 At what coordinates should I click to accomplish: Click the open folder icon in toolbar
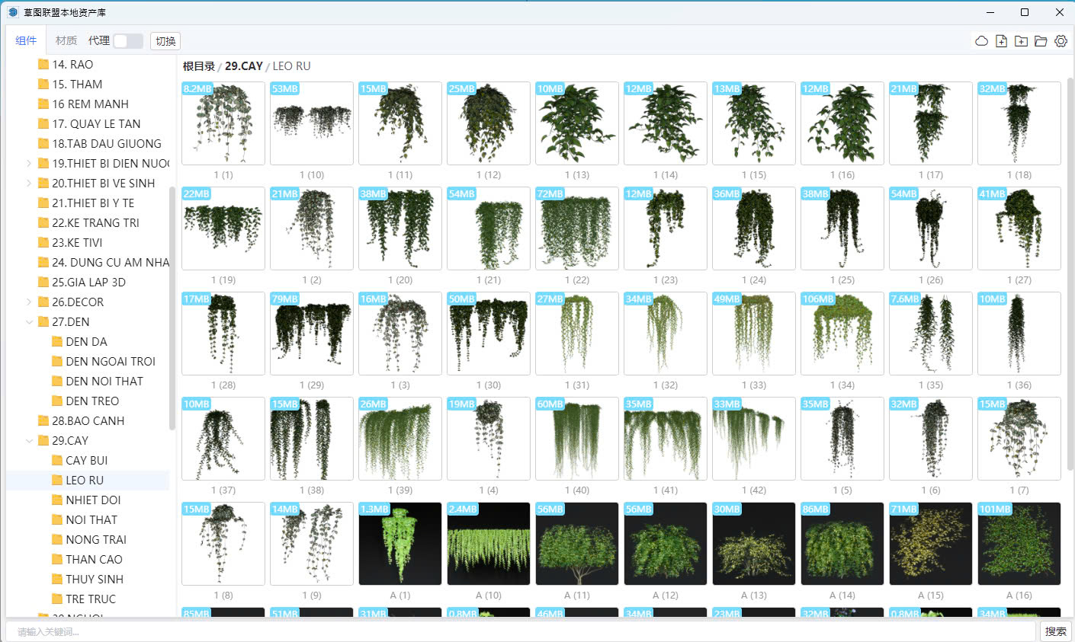(1041, 41)
